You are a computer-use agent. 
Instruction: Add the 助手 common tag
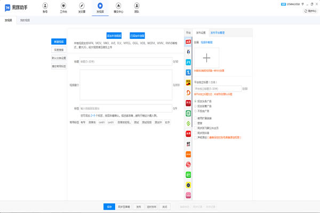click(167, 122)
